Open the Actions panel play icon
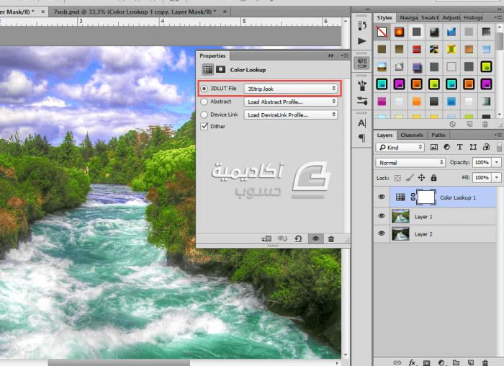 (362, 41)
